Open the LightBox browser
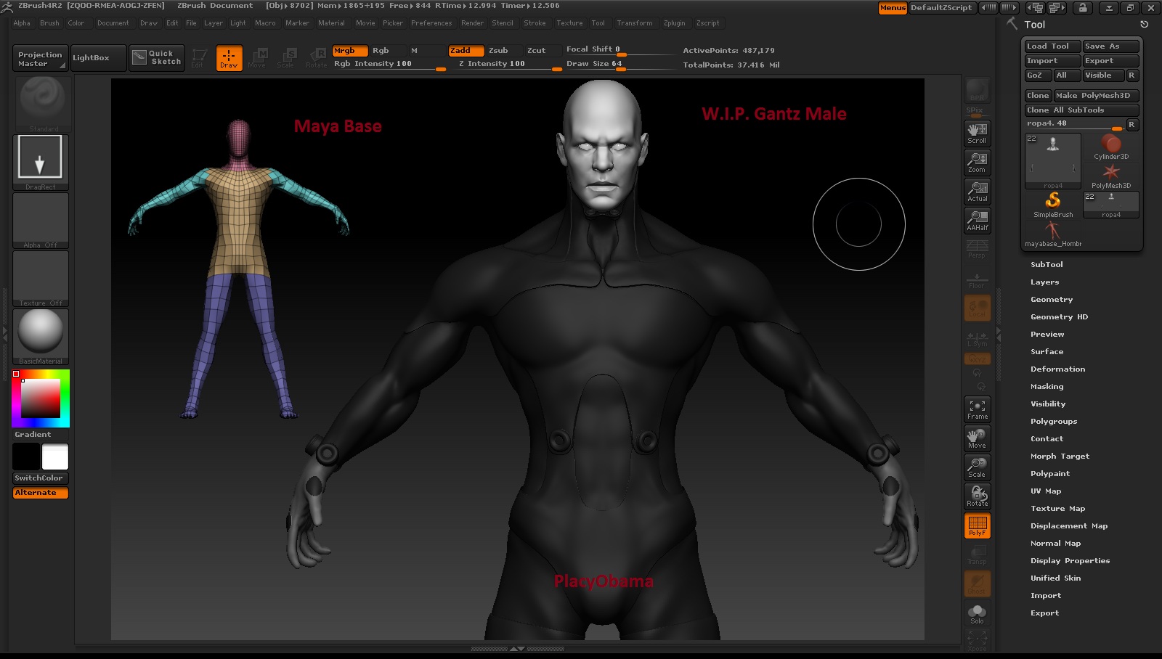This screenshot has width=1162, height=659. [x=98, y=57]
